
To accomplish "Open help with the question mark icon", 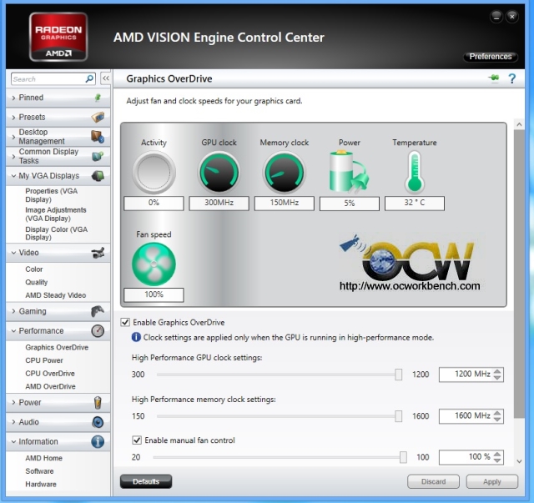I will 511,78.
